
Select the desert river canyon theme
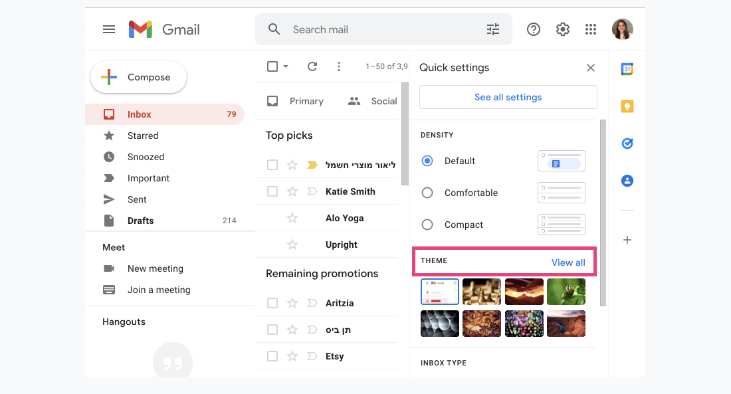click(566, 324)
